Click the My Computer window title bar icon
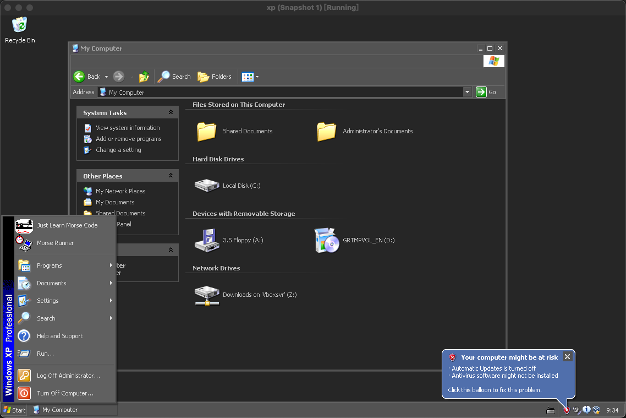 75,48
